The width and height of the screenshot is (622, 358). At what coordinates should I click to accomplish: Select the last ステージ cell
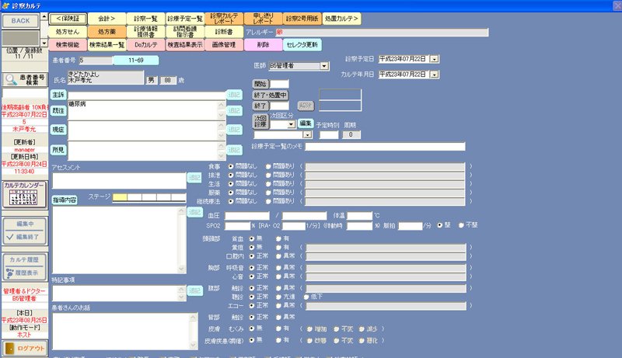click(x=179, y=197)
